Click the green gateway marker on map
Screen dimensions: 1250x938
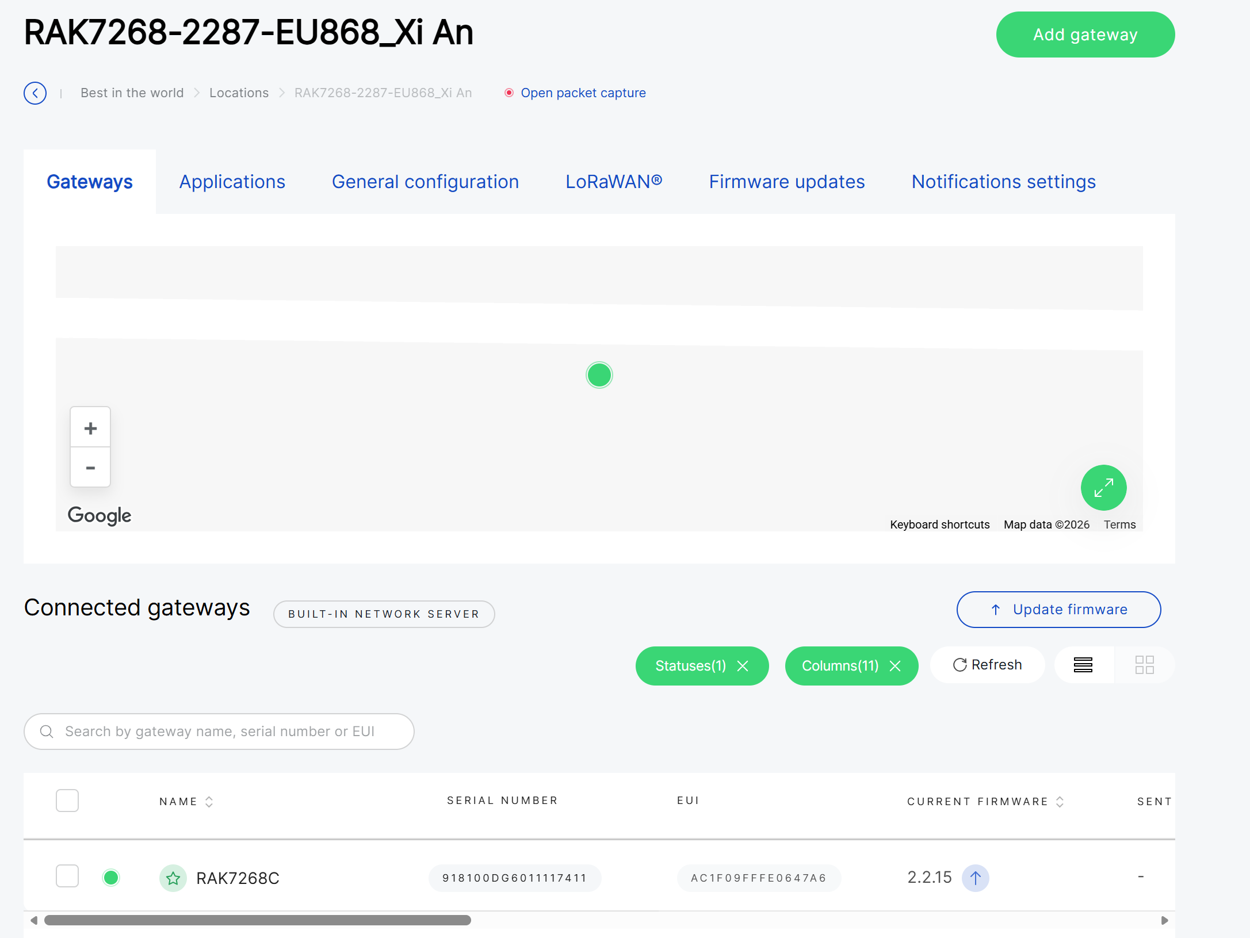[599, 375]
